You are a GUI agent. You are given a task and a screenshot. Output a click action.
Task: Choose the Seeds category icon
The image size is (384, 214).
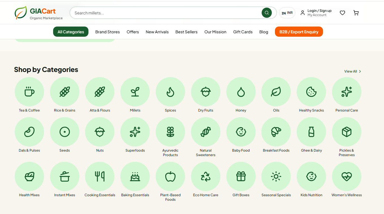pos(65,132)
